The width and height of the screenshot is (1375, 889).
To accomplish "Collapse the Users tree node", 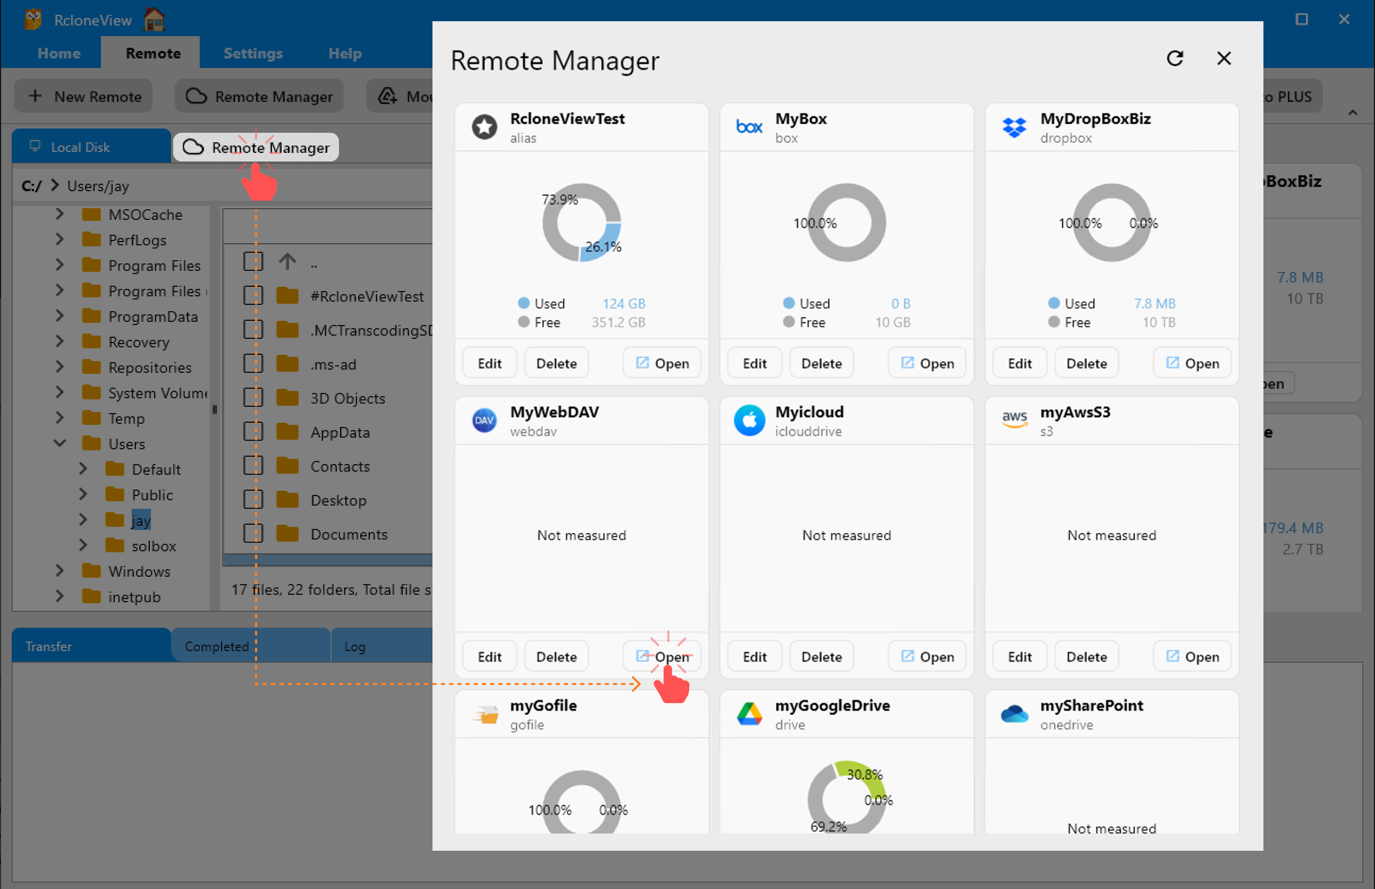I will click(60, 443).
